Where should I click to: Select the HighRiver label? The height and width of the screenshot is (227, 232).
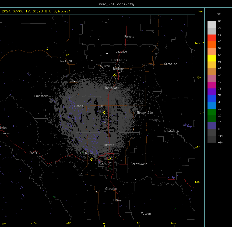[x=116, y=200]
